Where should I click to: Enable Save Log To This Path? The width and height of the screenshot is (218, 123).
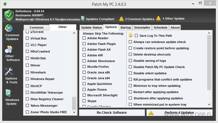136,36
